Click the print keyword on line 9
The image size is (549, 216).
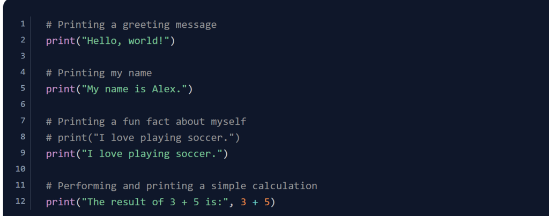(x=61, y=154)
